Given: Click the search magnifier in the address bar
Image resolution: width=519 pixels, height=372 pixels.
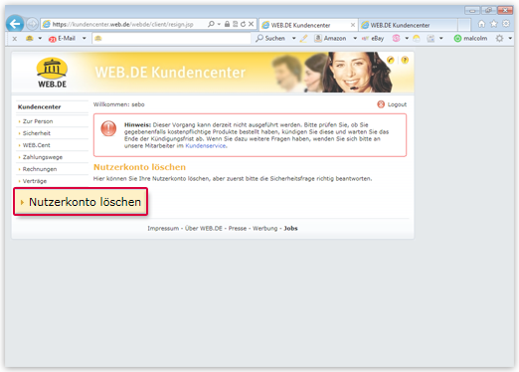Looking at the screenshot, I should point(211,24).
